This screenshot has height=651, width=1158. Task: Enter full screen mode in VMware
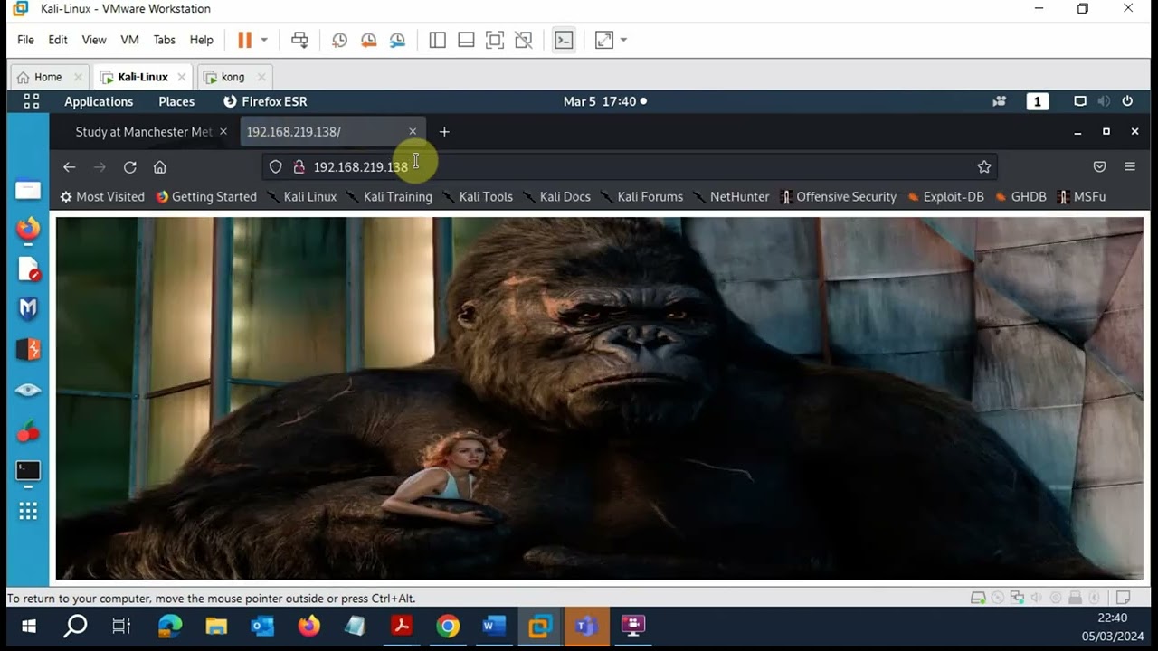tap(495, 40)
